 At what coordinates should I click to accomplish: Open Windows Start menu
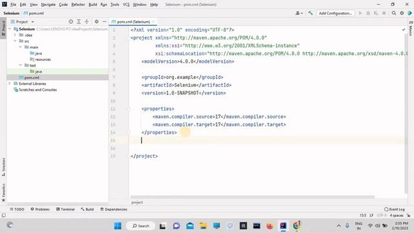[118, 226]
